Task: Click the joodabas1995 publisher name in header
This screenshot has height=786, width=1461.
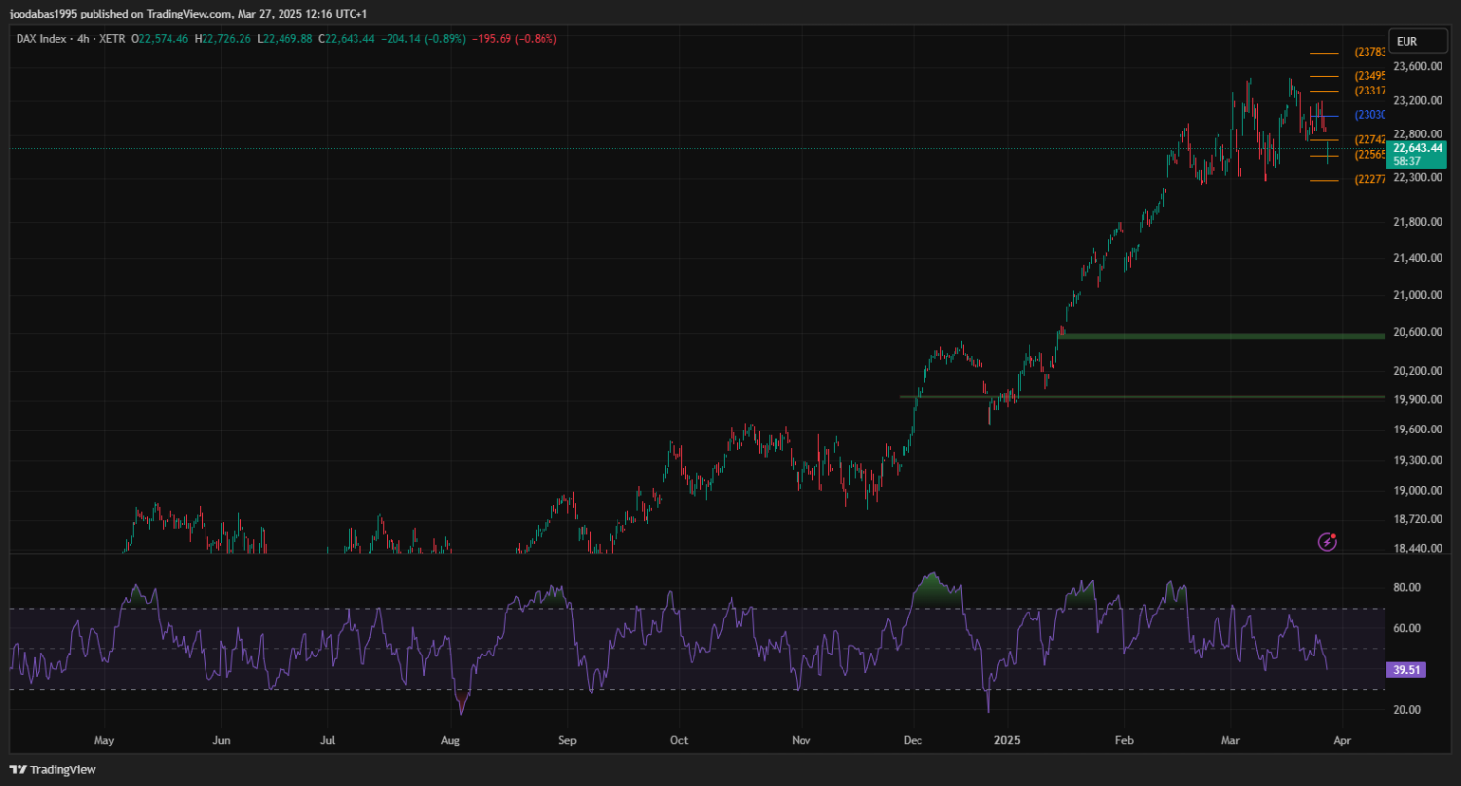Action: (44, 13)
